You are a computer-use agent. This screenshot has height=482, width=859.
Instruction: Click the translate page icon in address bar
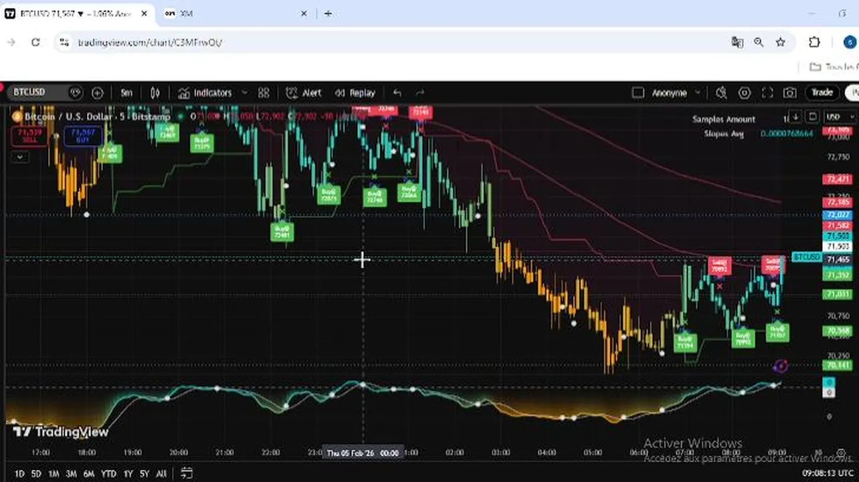tap(737, 42)
